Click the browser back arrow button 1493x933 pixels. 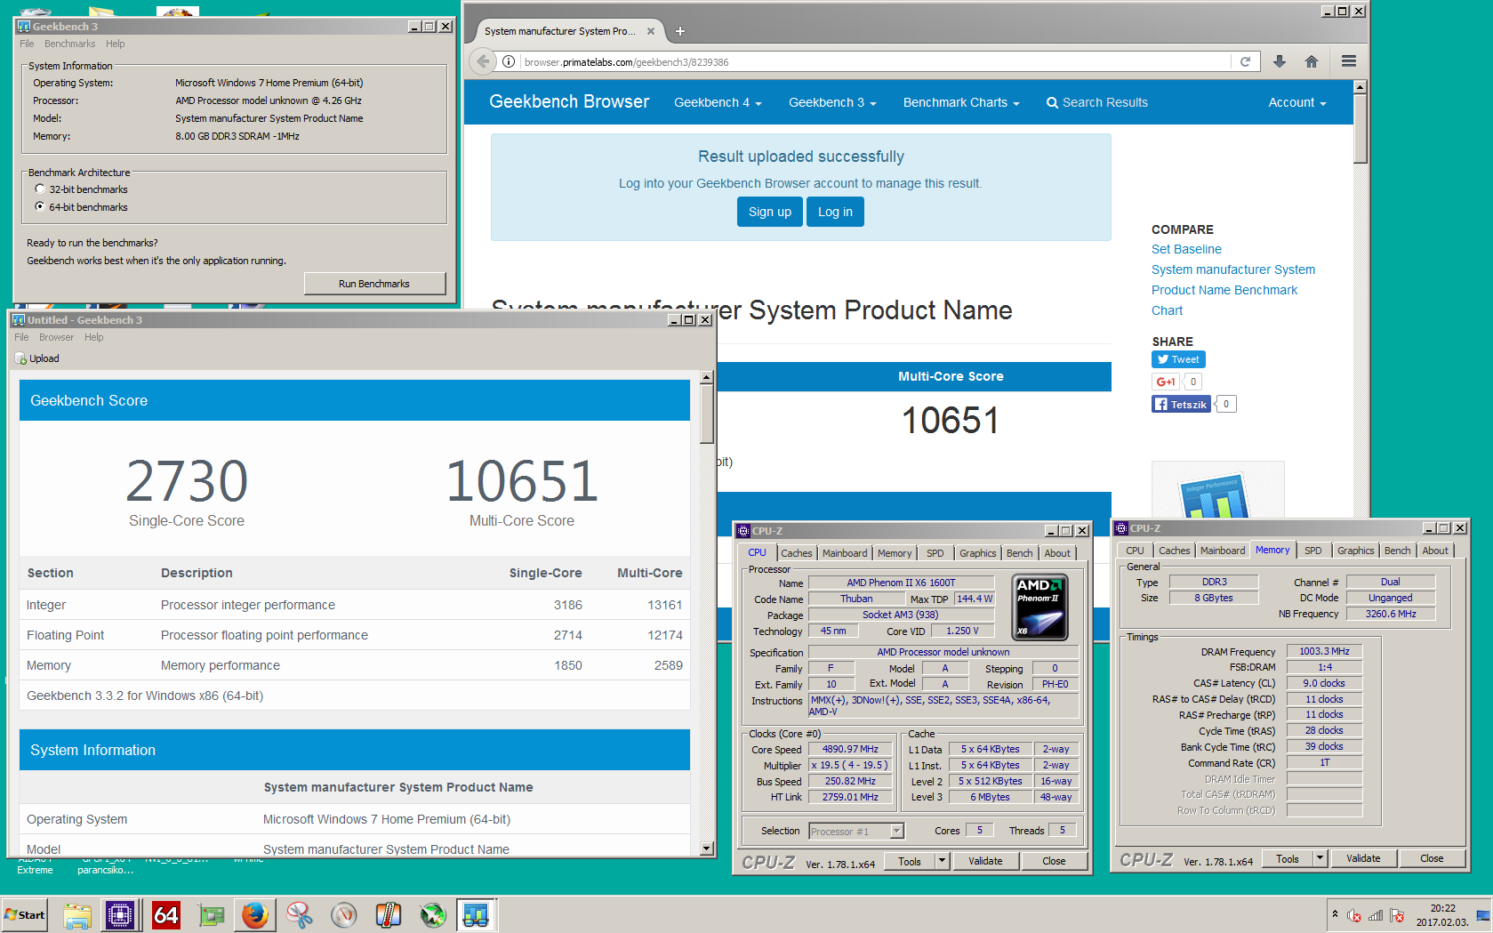click(482, 61)
